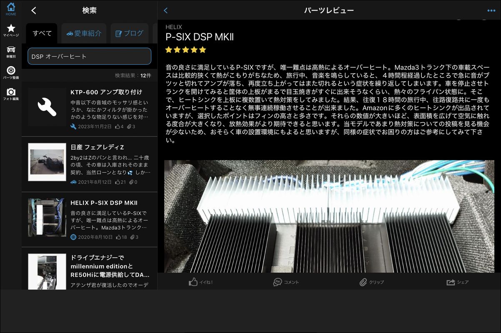The height and width of the screenshot is (333, 501).
Task: Switch to the ブログ tab
Action: click(x=129, y=33)
